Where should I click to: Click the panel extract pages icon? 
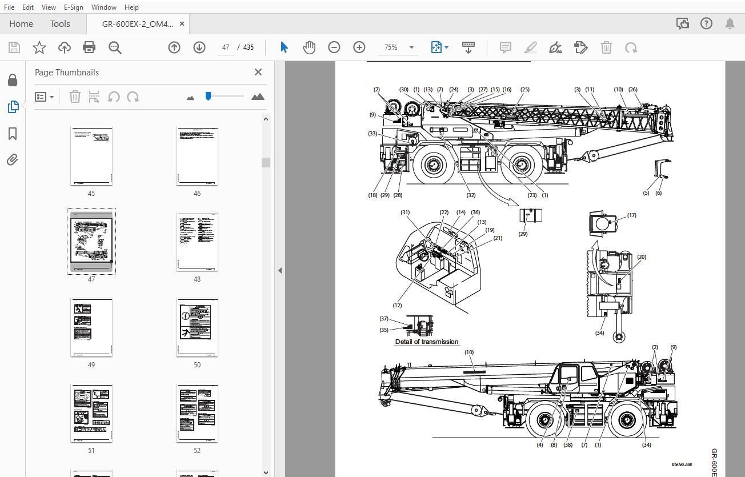pyautogui.click(x=94, y=97)
